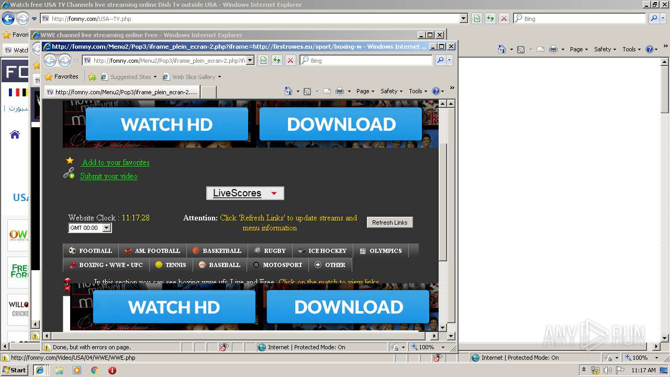This screenshot has width=670, height=377.
Task: Open address bar history dropdown in the front popup
Action: tap(250, 60)
